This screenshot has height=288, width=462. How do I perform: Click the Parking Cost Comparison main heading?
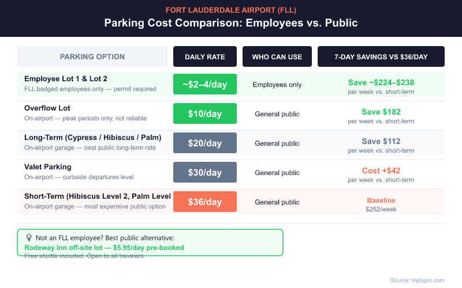[231, 23]
